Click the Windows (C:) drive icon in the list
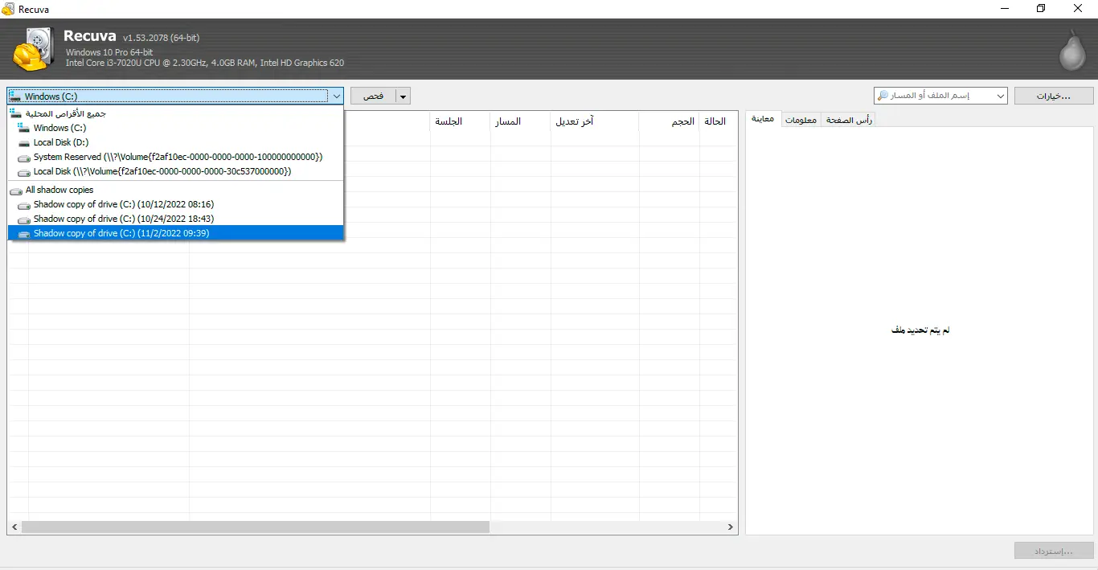 pos(24,128)
